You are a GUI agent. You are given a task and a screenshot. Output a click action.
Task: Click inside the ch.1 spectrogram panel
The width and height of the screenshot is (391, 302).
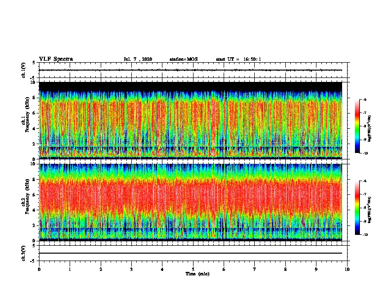[191, 120]
